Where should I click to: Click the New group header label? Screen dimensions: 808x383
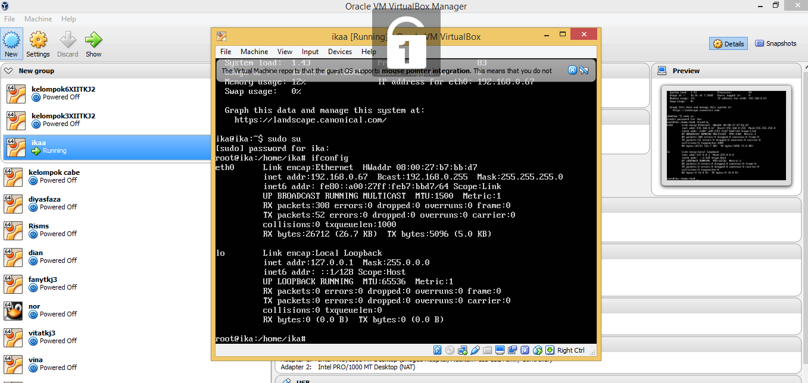[x=36, y=70]
